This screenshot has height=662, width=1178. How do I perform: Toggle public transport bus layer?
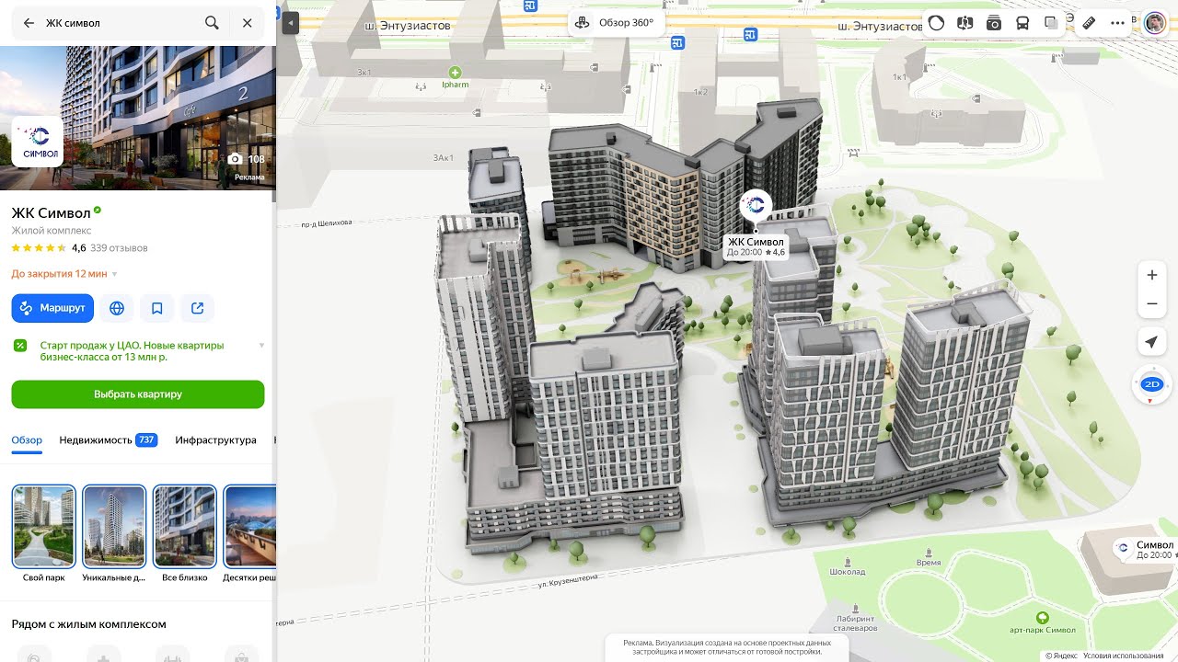(1022, 24)
